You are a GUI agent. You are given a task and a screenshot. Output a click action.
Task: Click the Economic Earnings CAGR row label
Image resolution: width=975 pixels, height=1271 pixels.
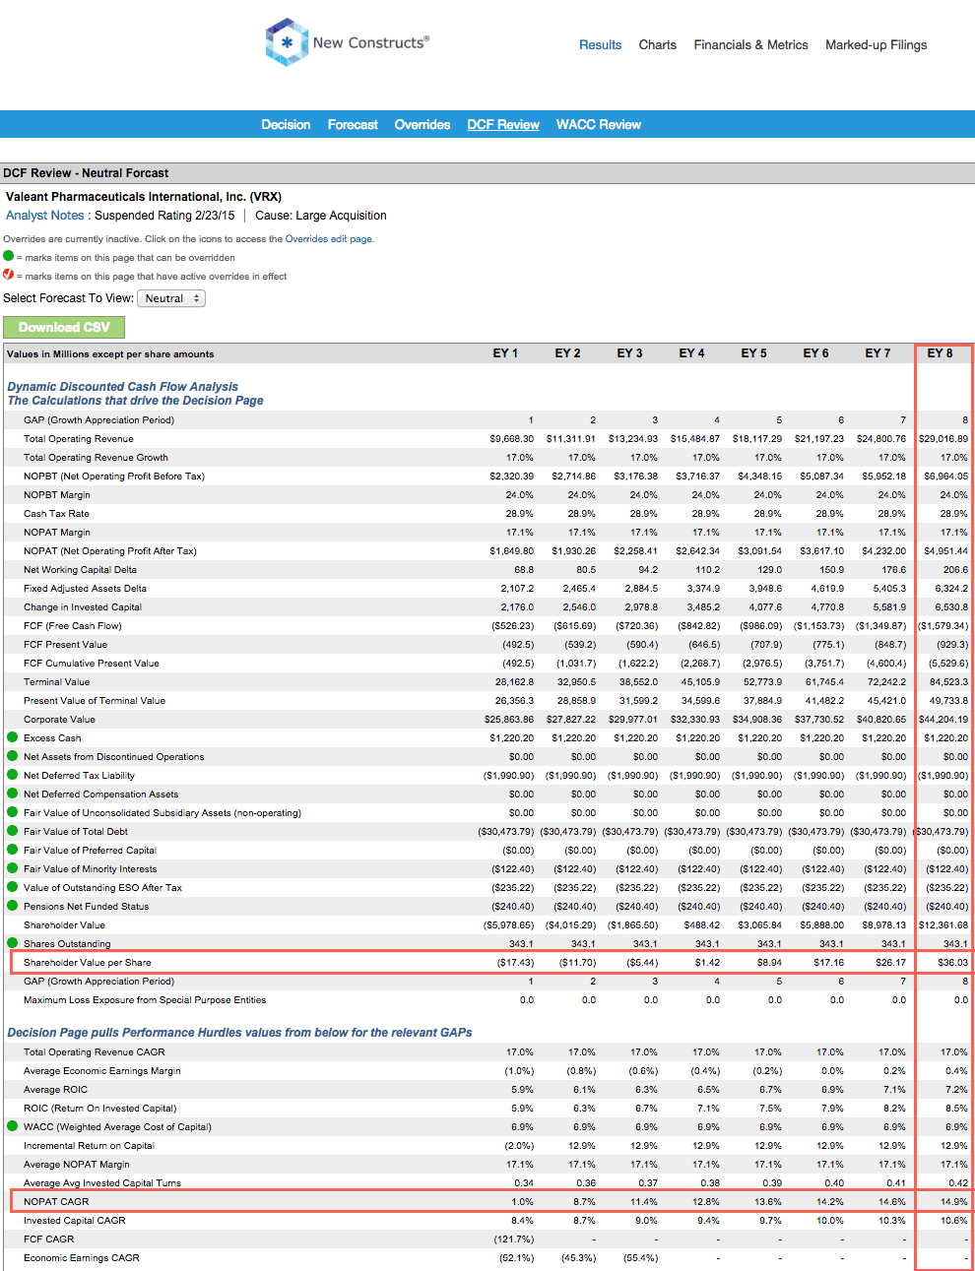pyautogui.click(x=82, y=1258)
